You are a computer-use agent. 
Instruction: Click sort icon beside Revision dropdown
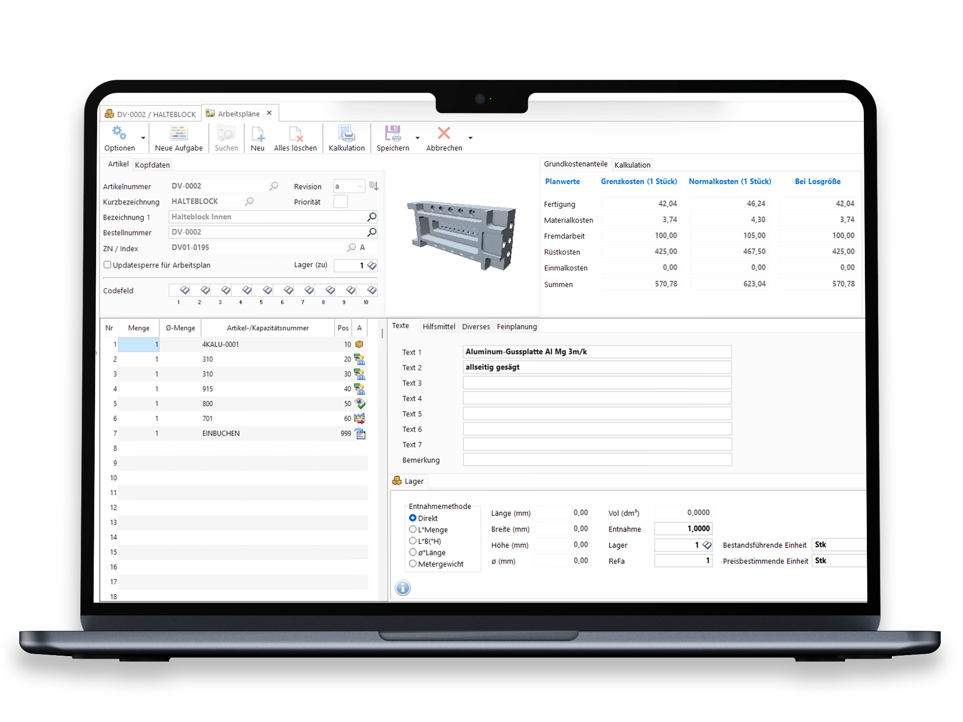374,186
